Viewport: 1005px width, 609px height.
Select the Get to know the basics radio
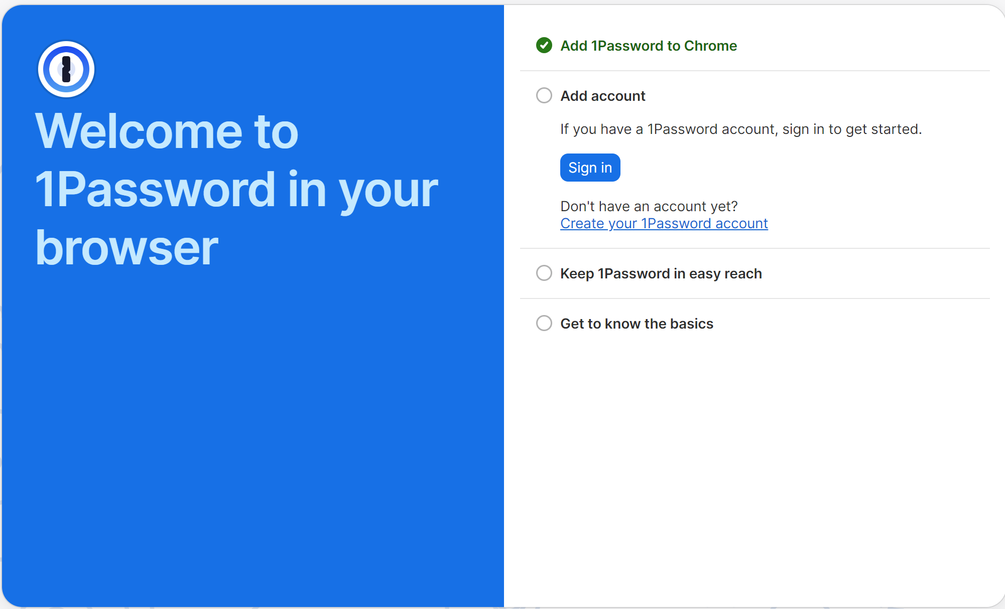click(544, 323)
